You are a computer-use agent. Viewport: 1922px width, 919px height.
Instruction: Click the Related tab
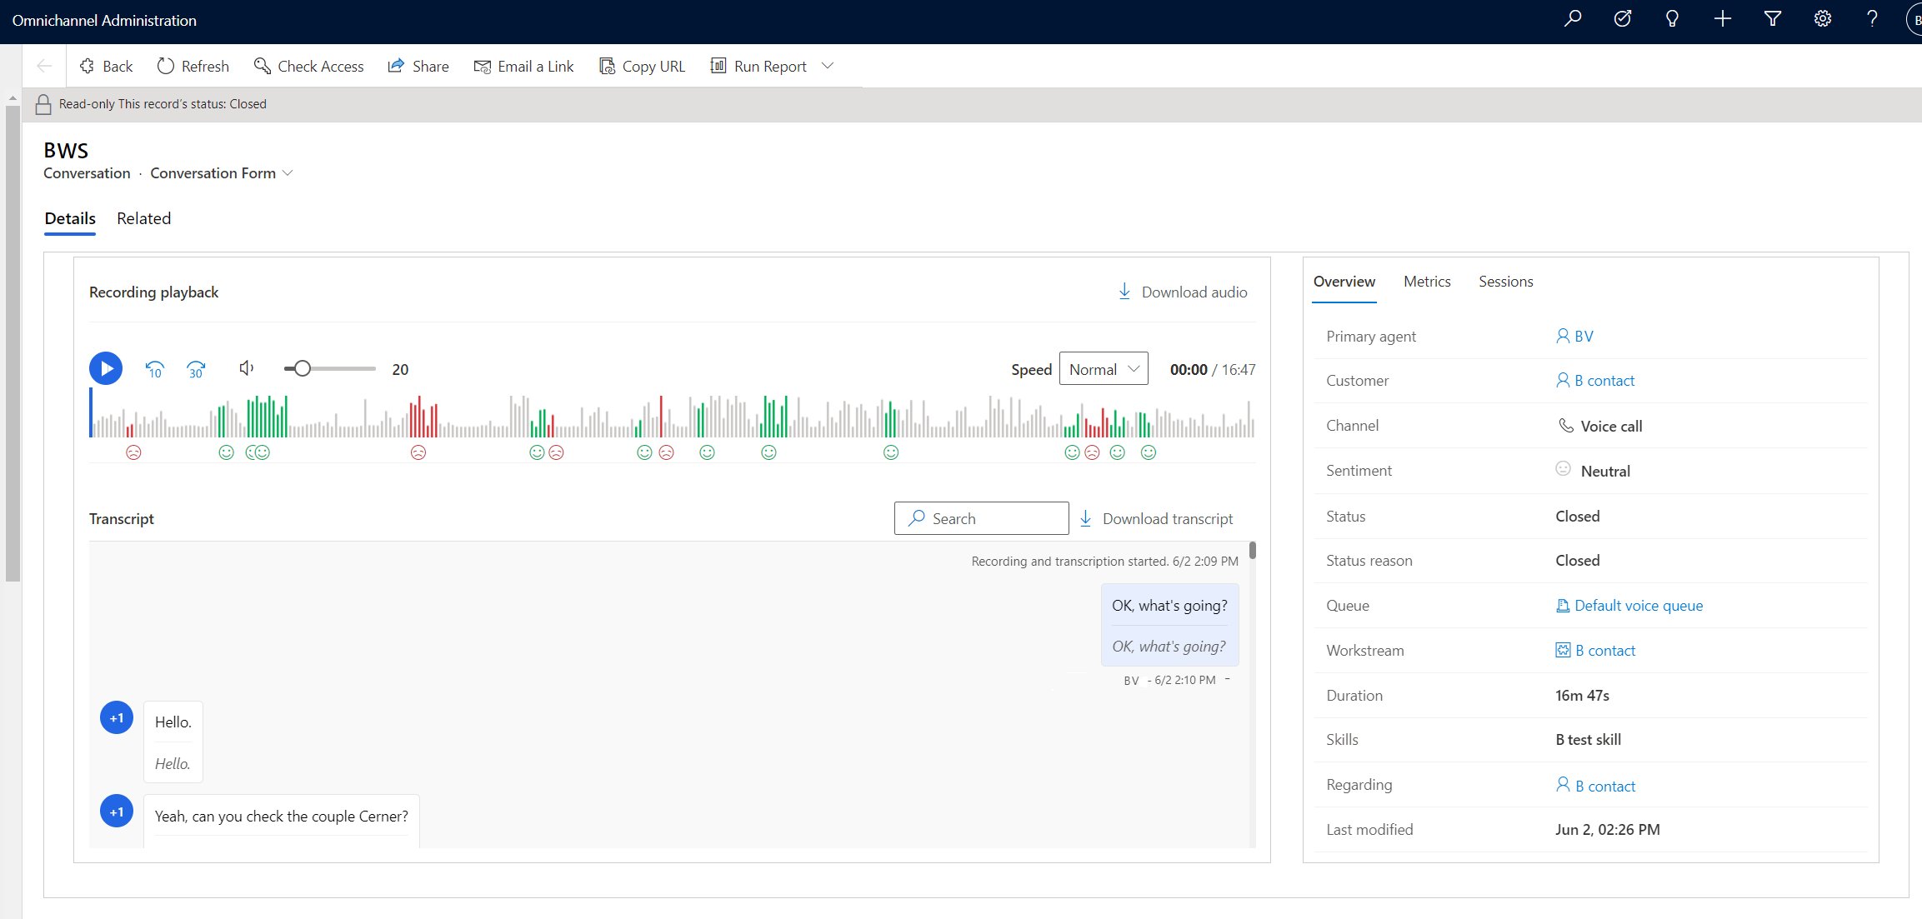click(x=143, y=218)
